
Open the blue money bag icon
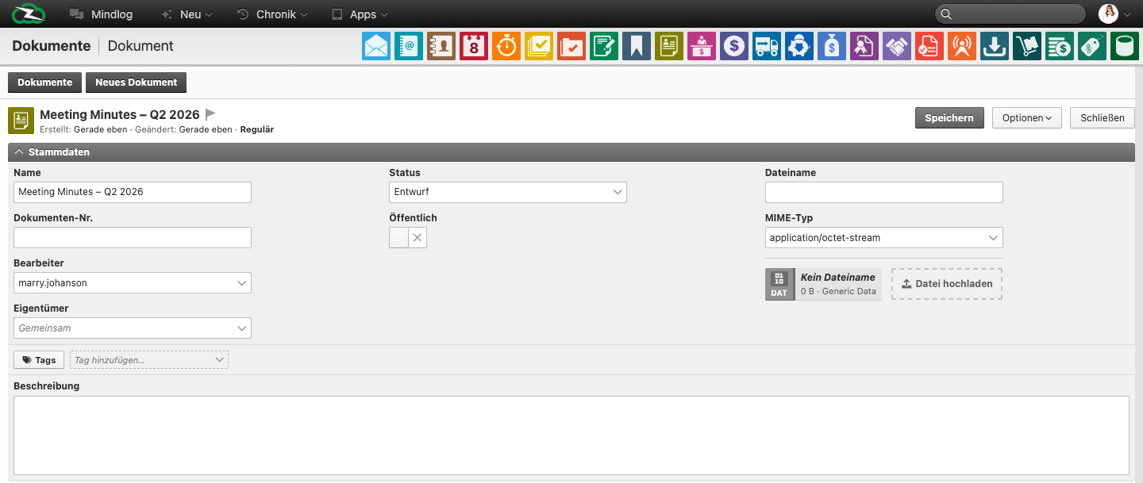click(832, 46)
